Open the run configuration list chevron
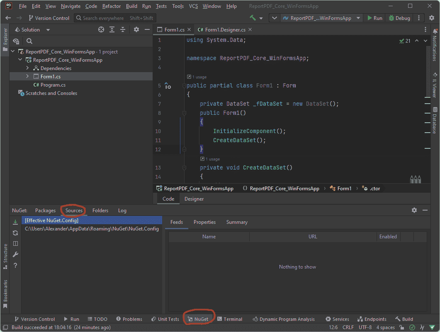440x332 pixels. tap(274, 18)
